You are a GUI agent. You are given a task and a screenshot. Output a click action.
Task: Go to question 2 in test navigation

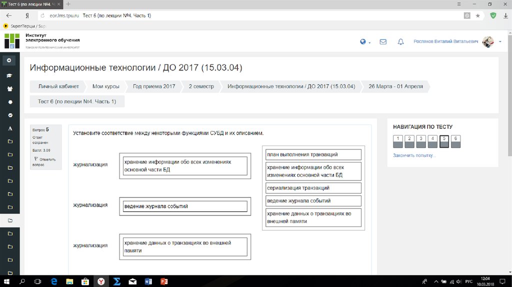click(409, 141)
